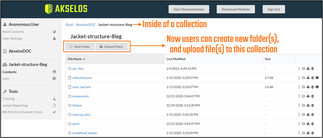Create a New Folder
The height and width of the screenshot is (138, 323).
[x=80, y=47]
